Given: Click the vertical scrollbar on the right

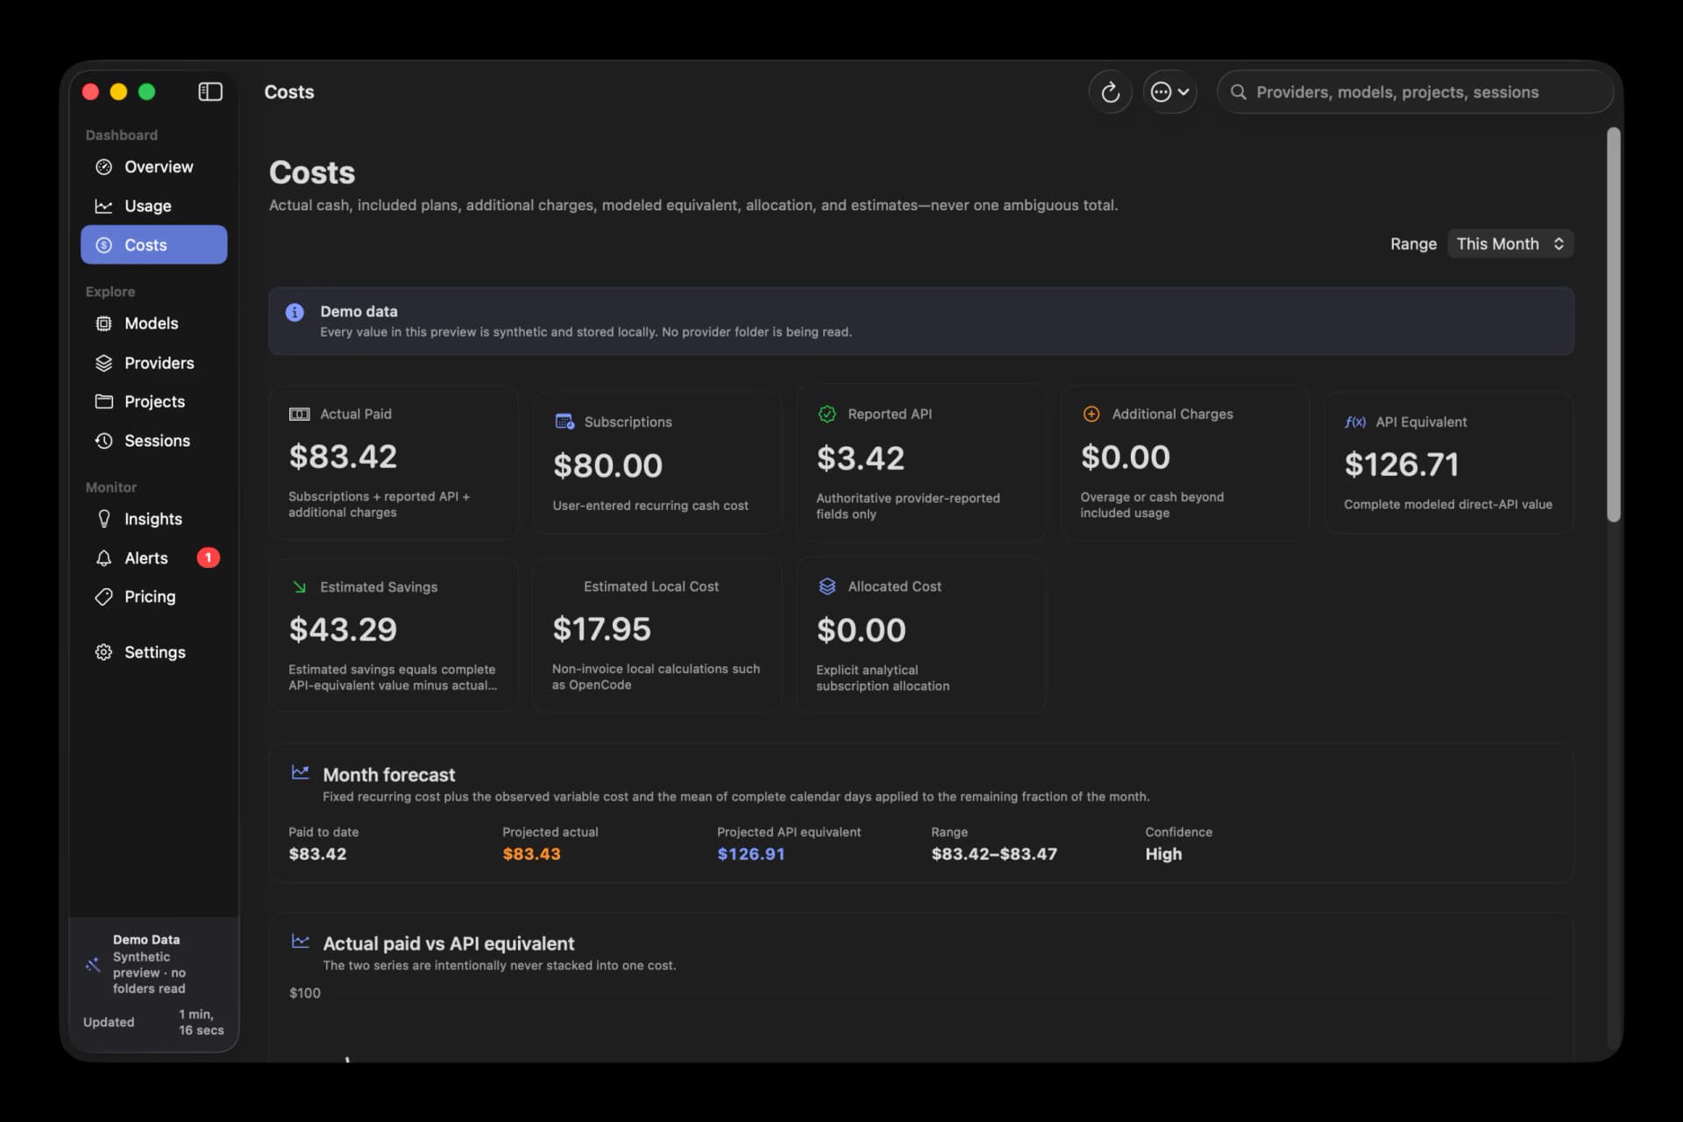Looking at the screenshot, I should click(1613, 324).
